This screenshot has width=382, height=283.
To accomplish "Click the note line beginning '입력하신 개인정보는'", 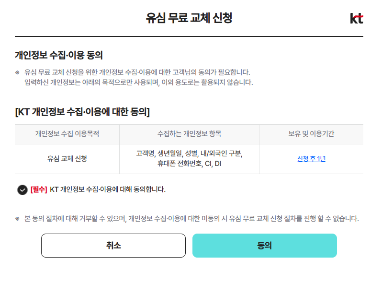I will point(138,83).
